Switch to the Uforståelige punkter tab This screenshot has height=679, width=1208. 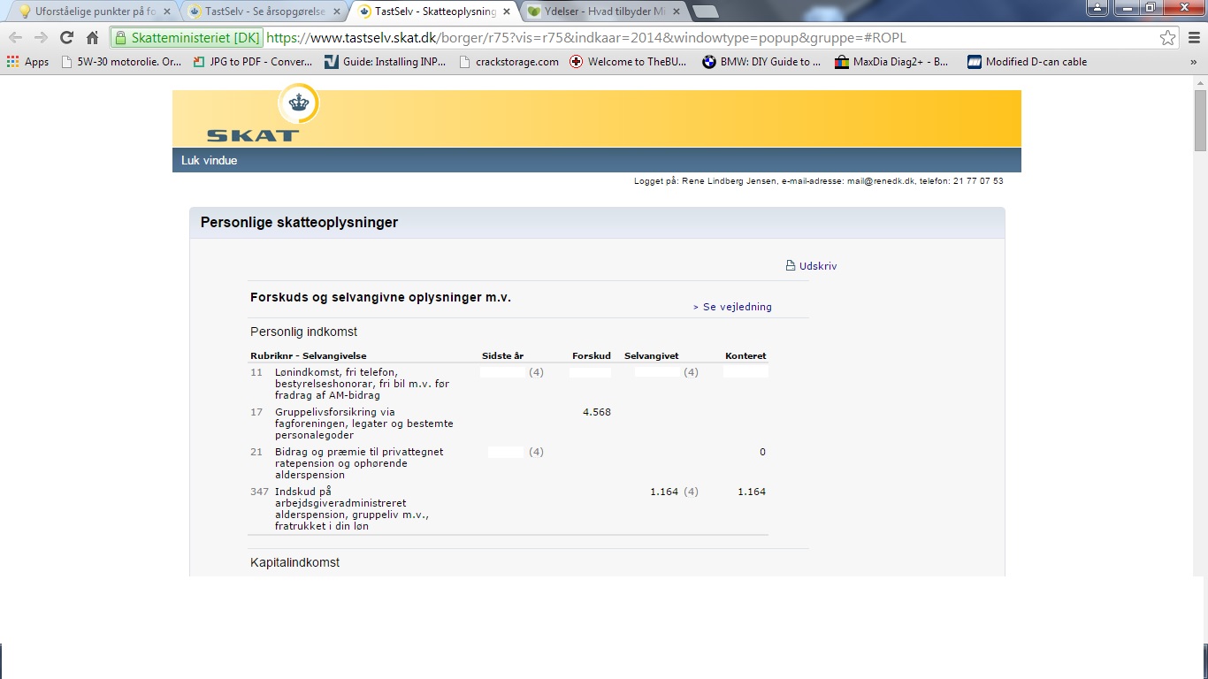[x=88, y=11]
